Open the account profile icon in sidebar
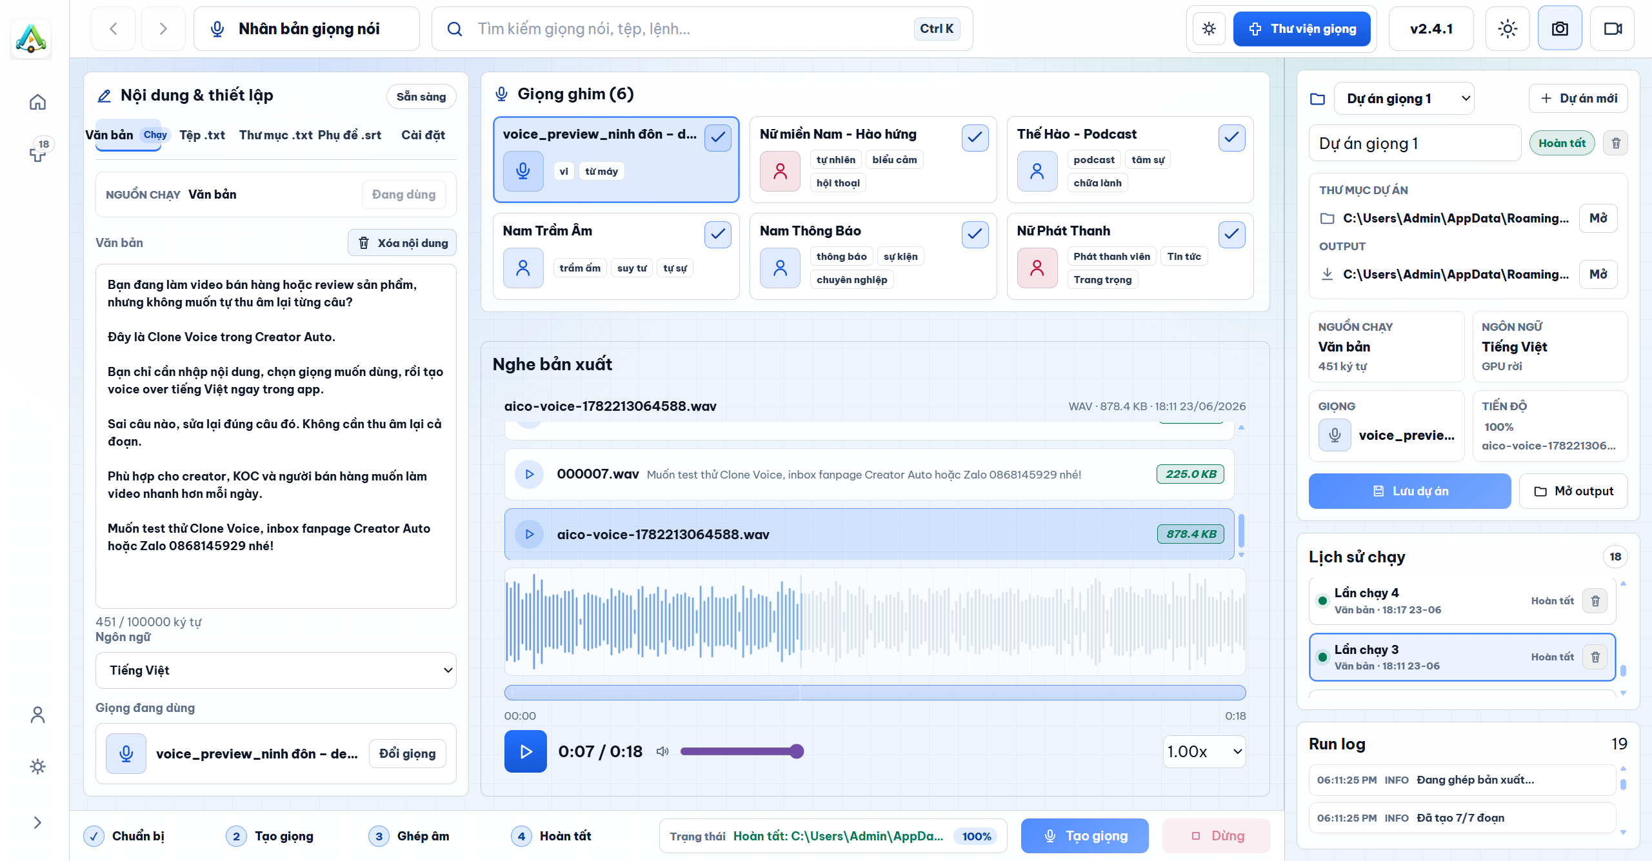 click(x=37, y=715)
